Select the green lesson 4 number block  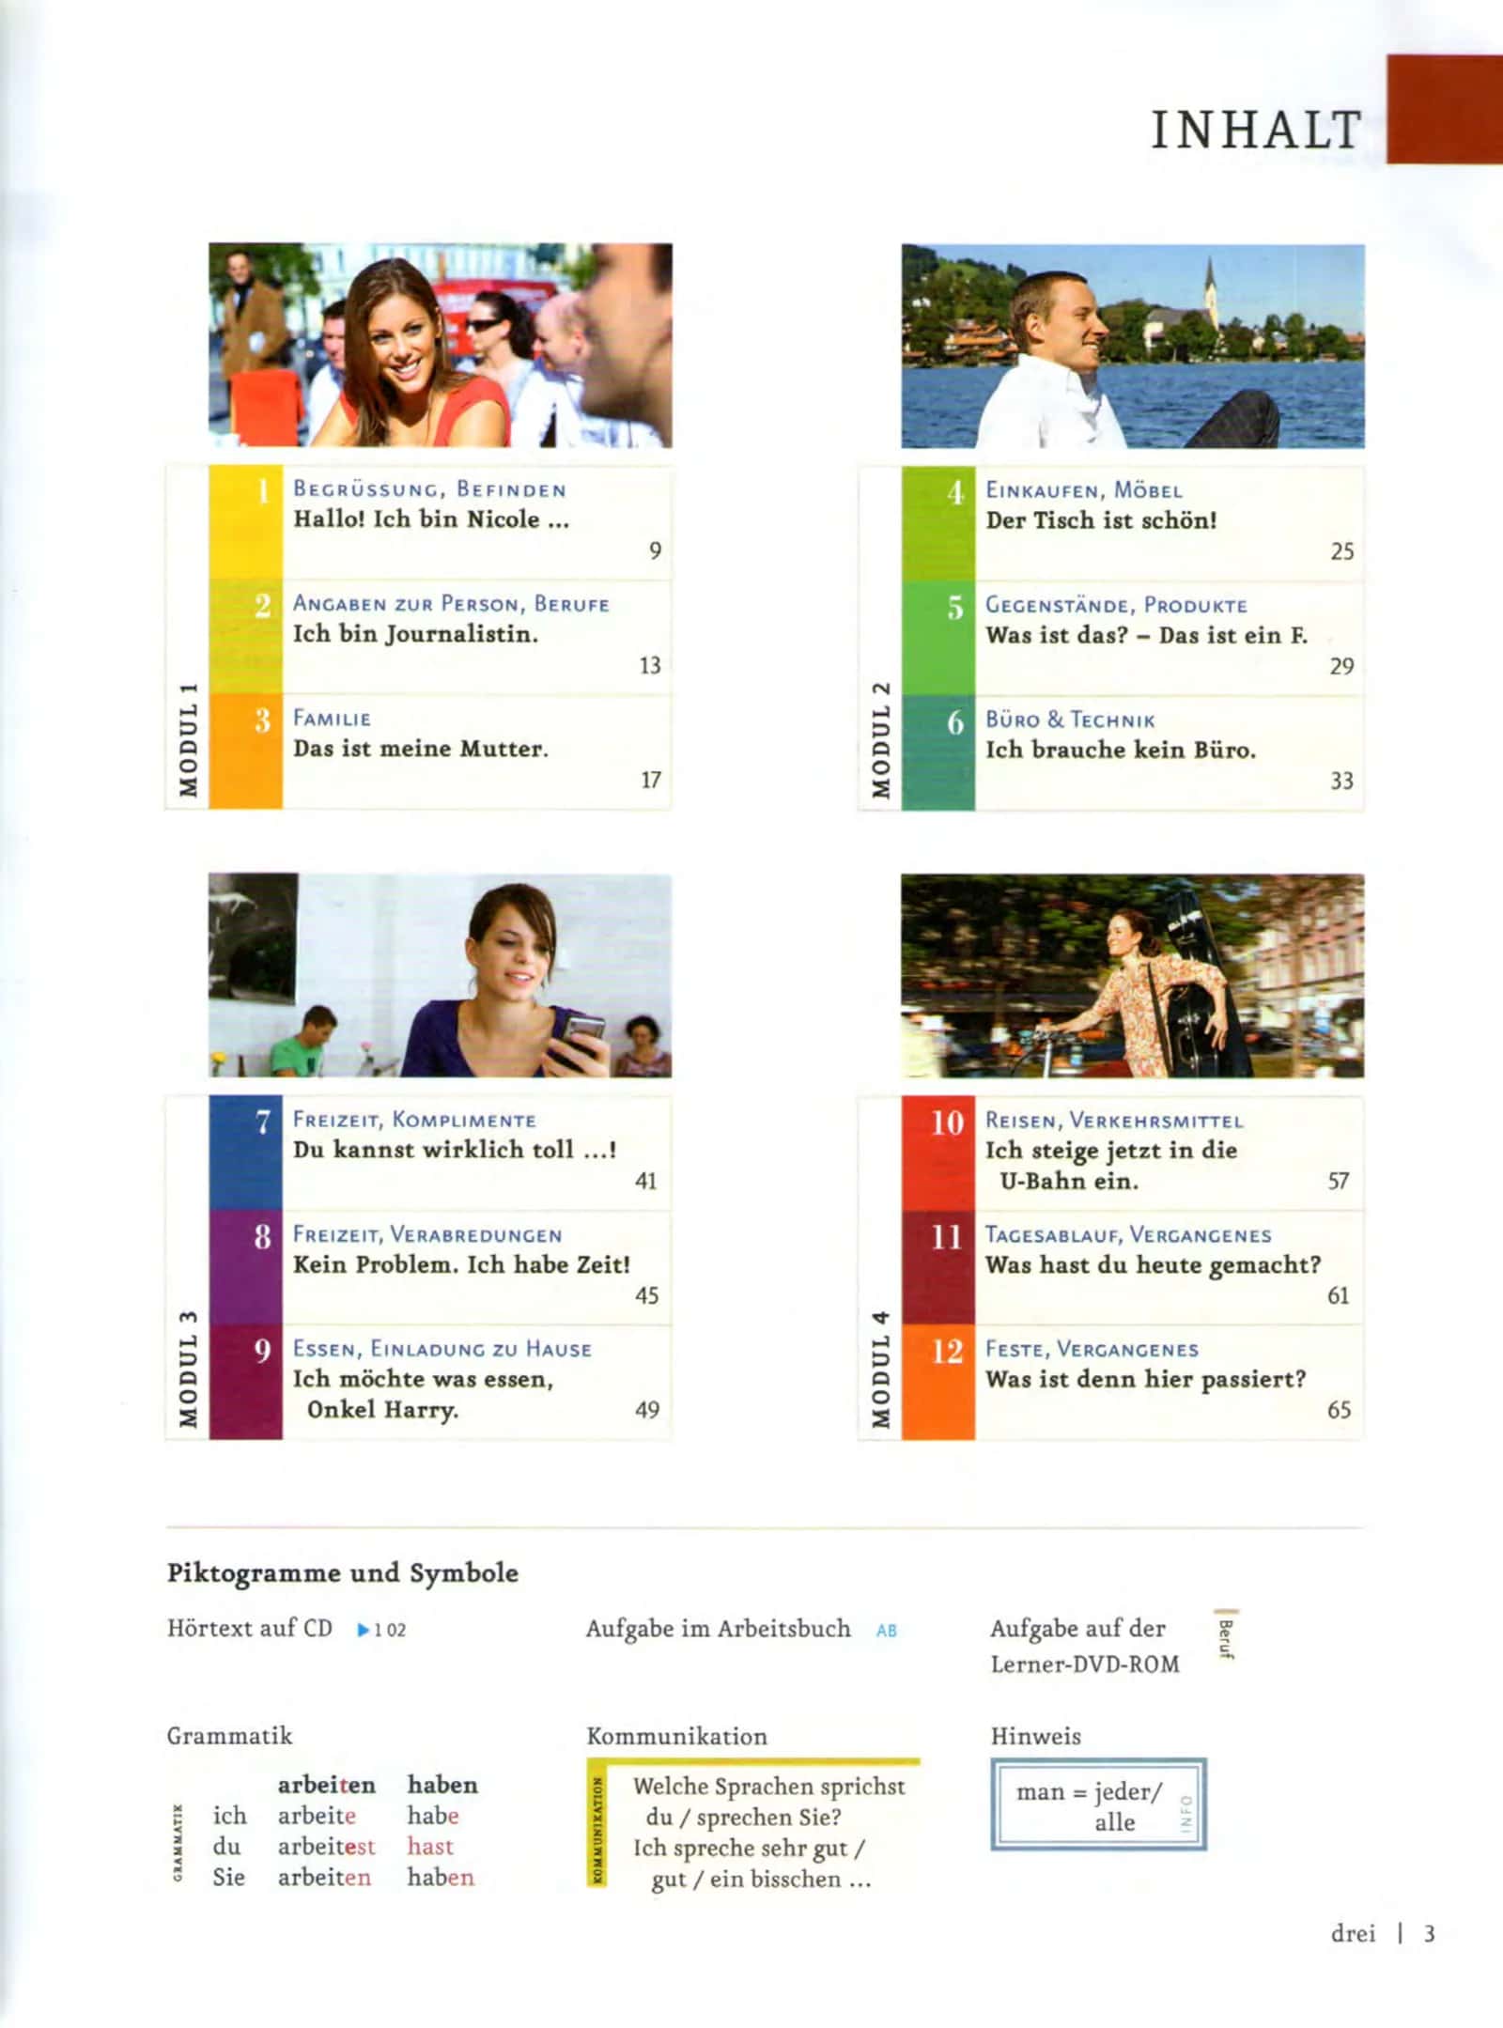pos(938,523)
